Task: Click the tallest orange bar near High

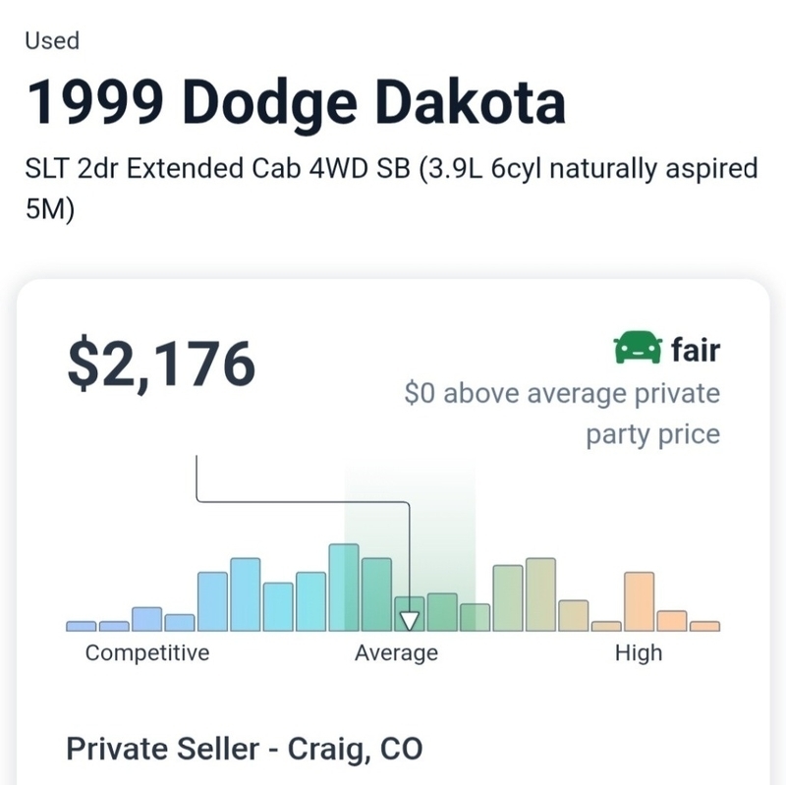Action: click(x=640, y=601)
